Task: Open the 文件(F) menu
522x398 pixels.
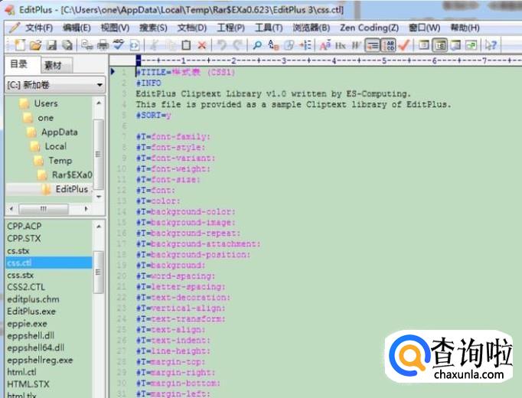Action: (x=39, y=28)
